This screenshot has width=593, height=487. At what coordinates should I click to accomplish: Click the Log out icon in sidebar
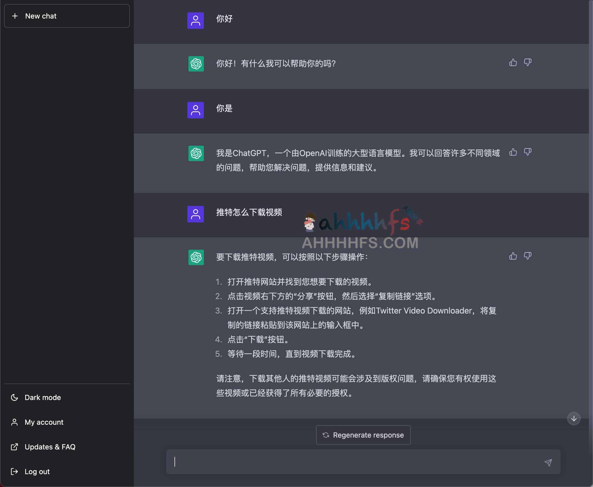tap(13, 471)
